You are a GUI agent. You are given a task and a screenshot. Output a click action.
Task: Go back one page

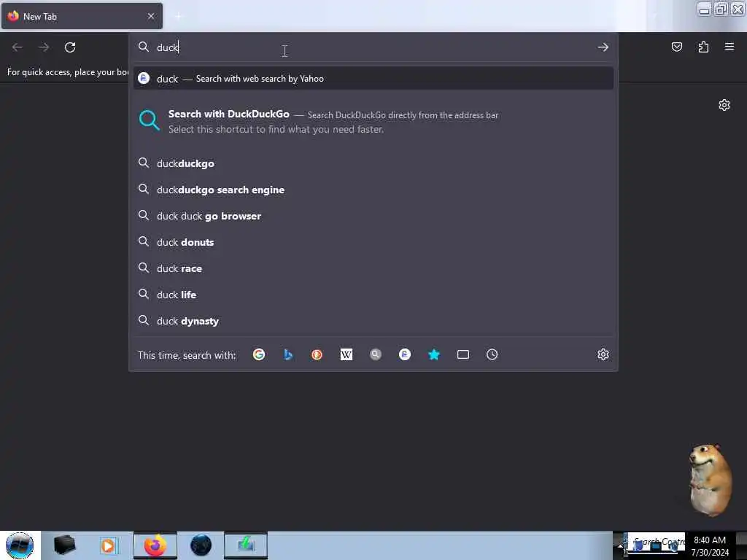[18, 47]
